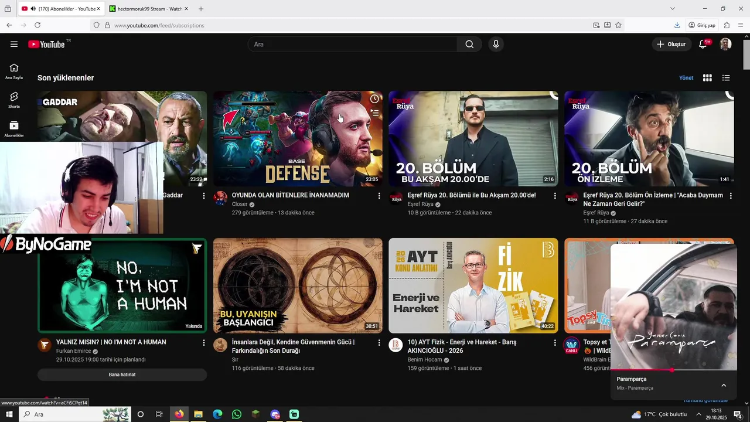Seek the Paramparça mini-player progress bar
The width and height of the screenshot is (750, 422).
pos(674,370)
